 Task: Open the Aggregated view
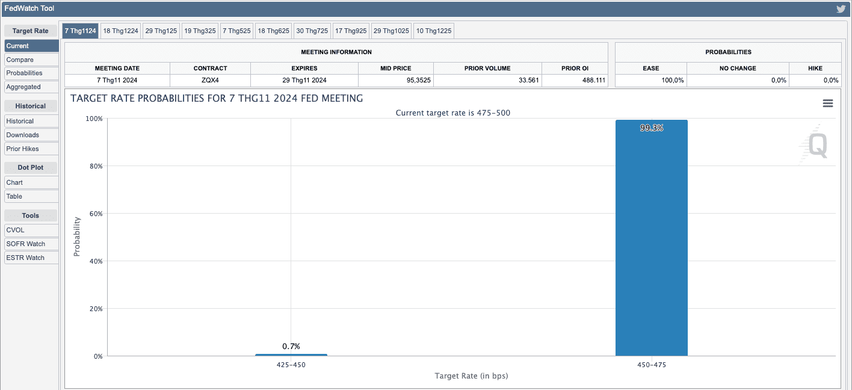31,87
